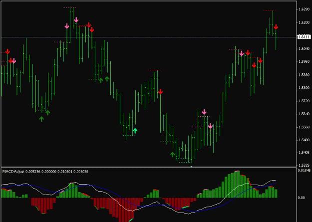Screen dimensions: 312x222
Task: Select the lone red down arrow near 1.5800
Action: tap(160, 92)
